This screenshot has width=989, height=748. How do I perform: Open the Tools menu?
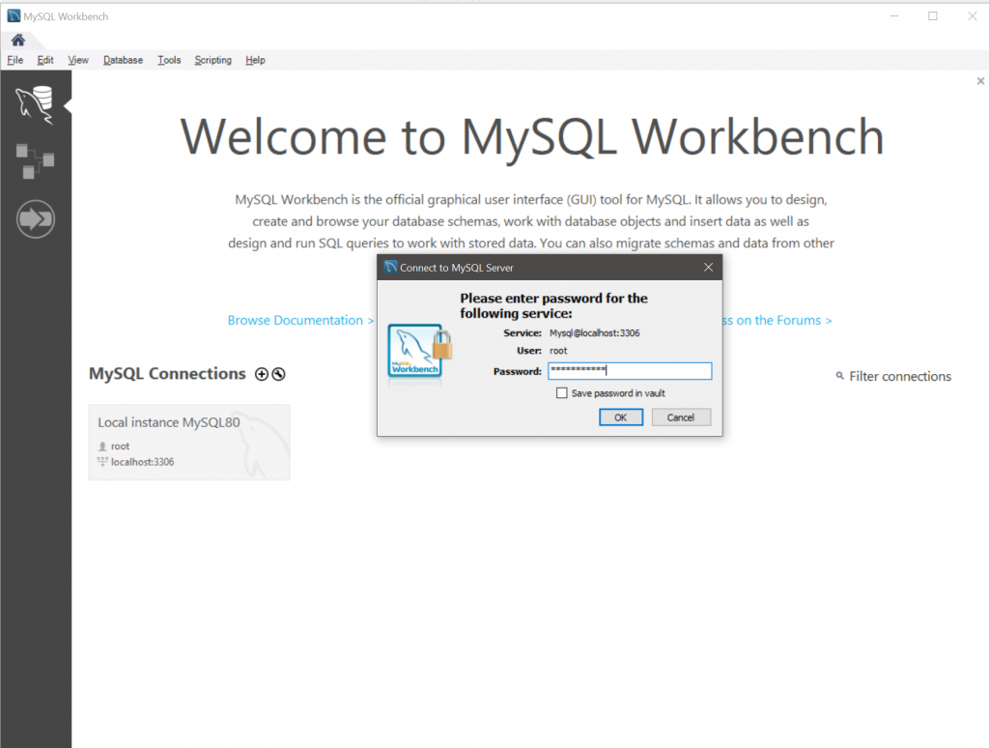coord(169,60)
